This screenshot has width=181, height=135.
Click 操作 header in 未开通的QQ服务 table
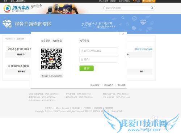(142, 72)
